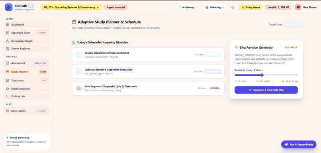This screenshot has width=321, height=153.
Task: Click the 7-day streak badge
Action: point(251,8)
